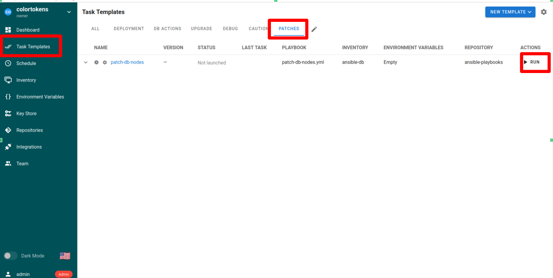The image size is (553, 278).
Task: Click the pencil edit tabs icon
Action: click(314, 29)
